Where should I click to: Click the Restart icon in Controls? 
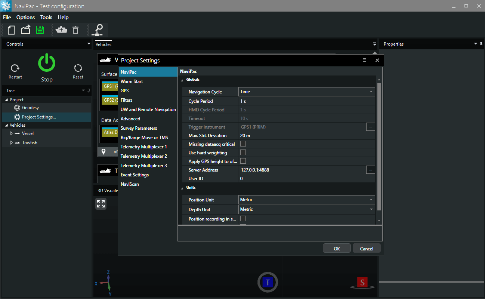coord(15,68)
